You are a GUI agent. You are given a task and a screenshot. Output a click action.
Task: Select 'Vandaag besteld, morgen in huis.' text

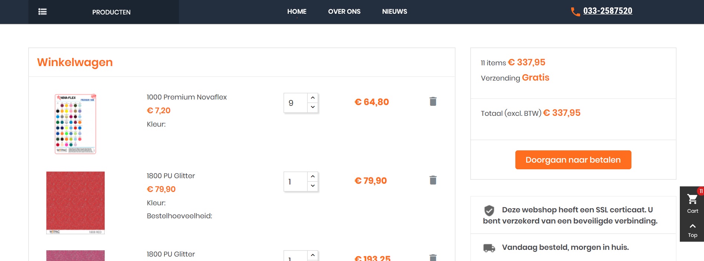pyautogui.click(x=565, y=247)
